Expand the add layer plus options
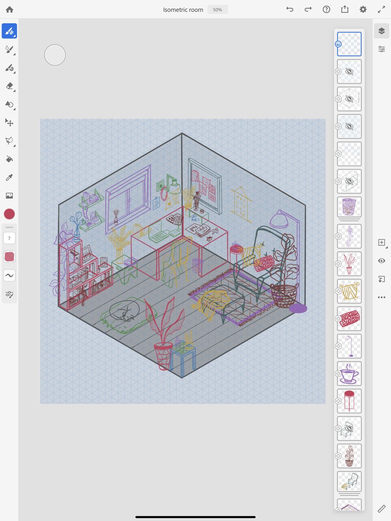The width and height of the screenshot is (391, 521). [x=382, y=243]
